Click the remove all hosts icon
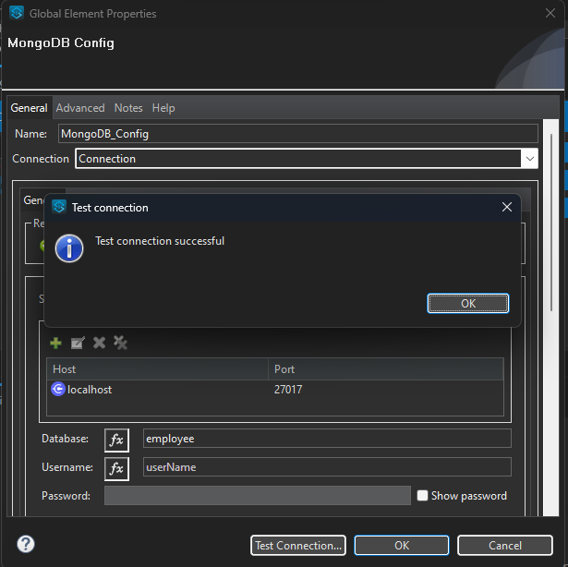The height and width of the screenshot is (567, 568). [x=120, y=343]
